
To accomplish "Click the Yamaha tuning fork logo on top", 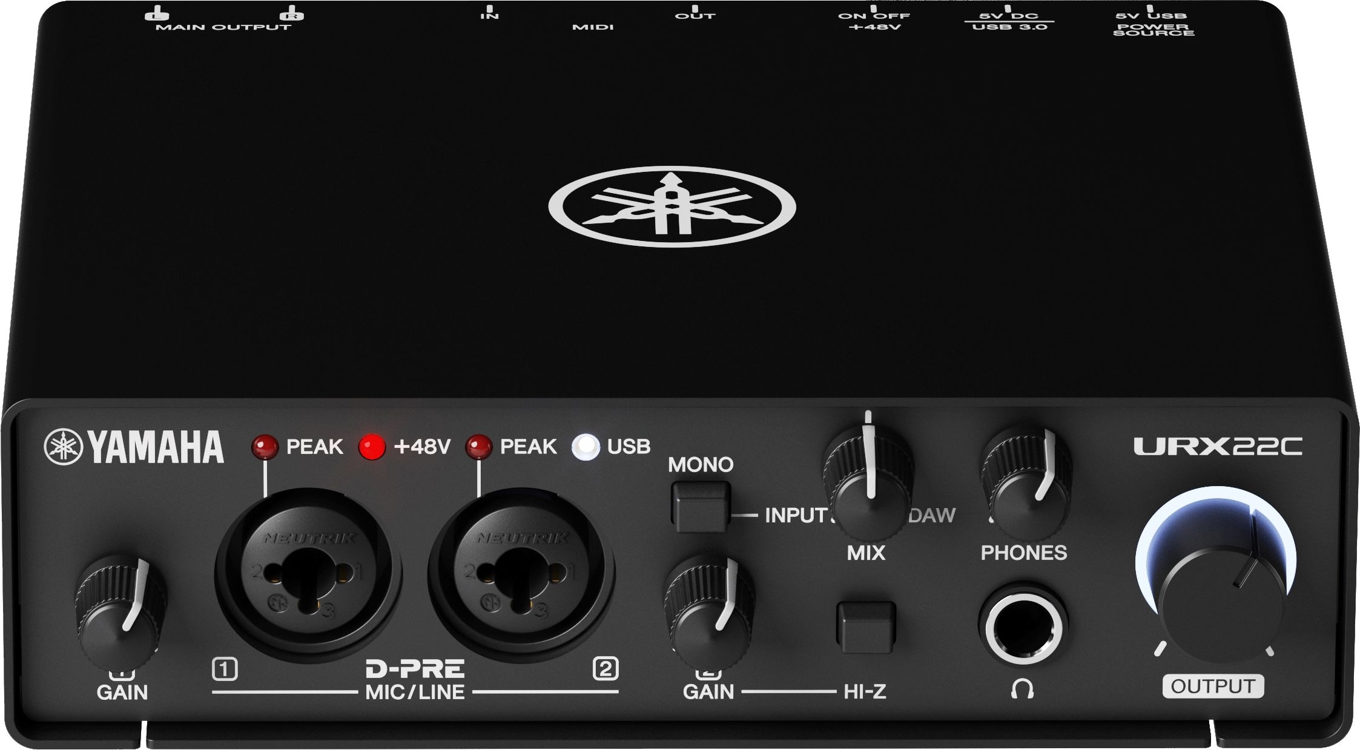I will click(x=672, y=206).
